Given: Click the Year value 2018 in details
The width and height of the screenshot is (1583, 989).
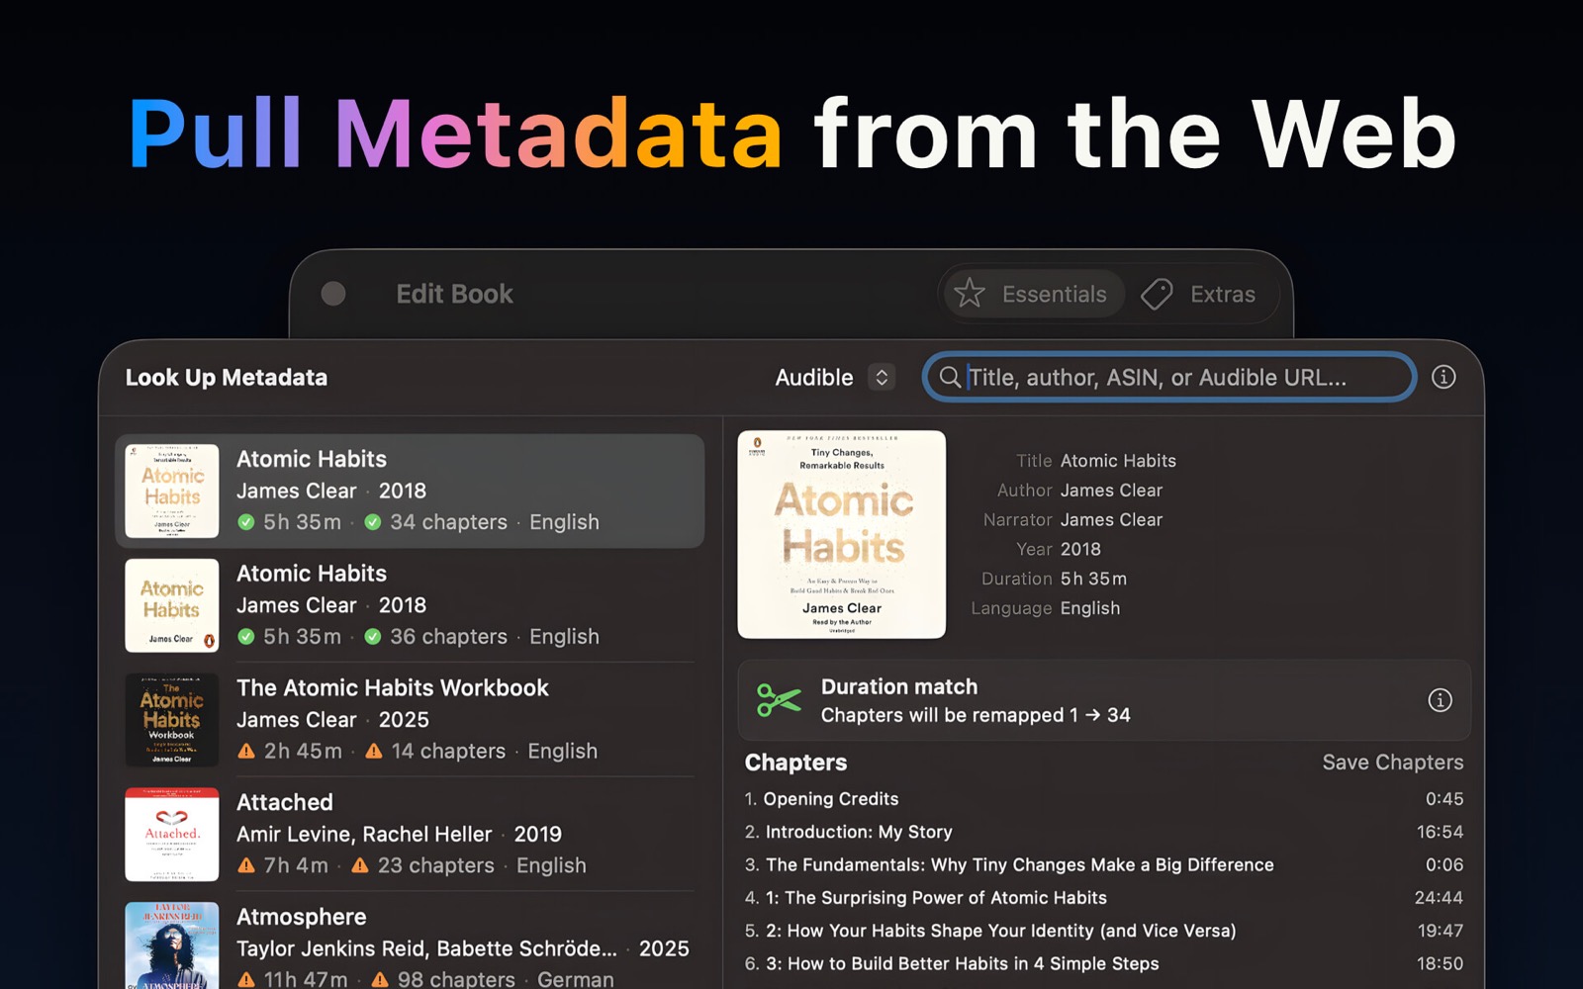Looking at the screenshot, I should 1080,549.
